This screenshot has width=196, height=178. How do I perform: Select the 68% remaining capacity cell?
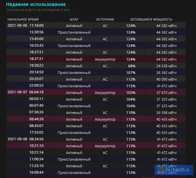tap(131, 66)
